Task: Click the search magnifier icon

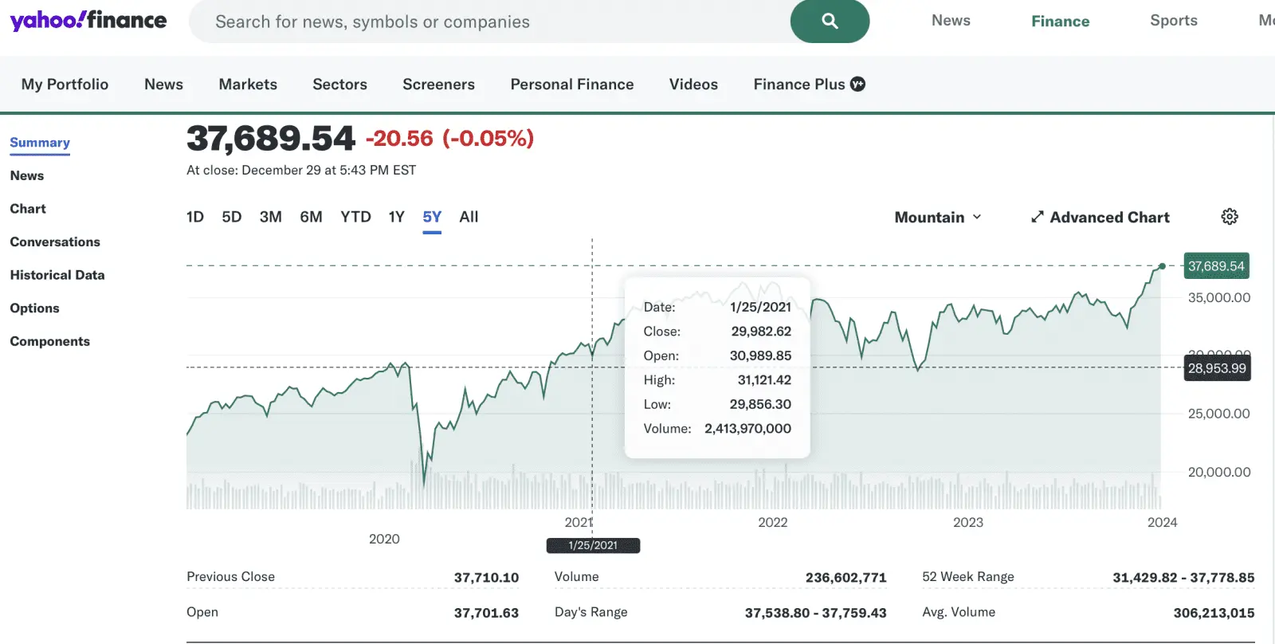Action: [x=829, y=22]
